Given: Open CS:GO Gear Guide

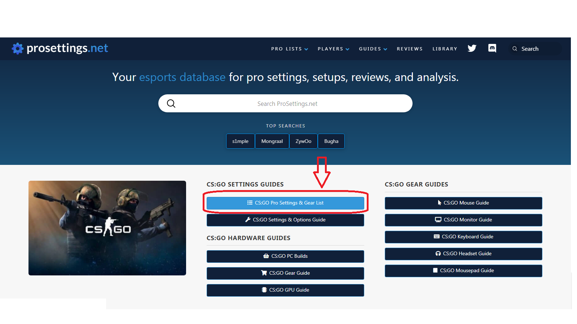Looking at the screenshot, I should pyautogui.click(x=285, y=273).
